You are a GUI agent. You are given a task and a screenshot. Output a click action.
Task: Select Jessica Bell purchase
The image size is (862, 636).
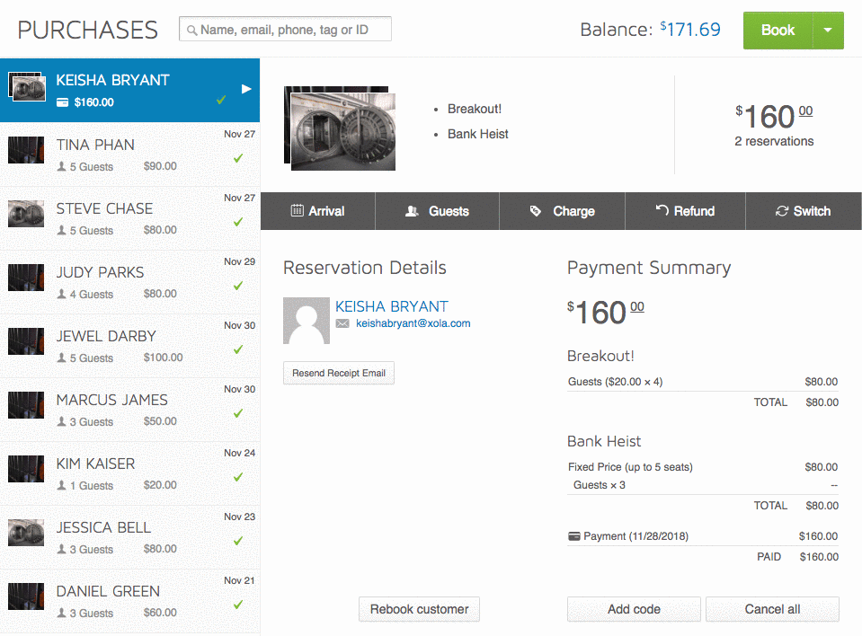tap(129, 537)
